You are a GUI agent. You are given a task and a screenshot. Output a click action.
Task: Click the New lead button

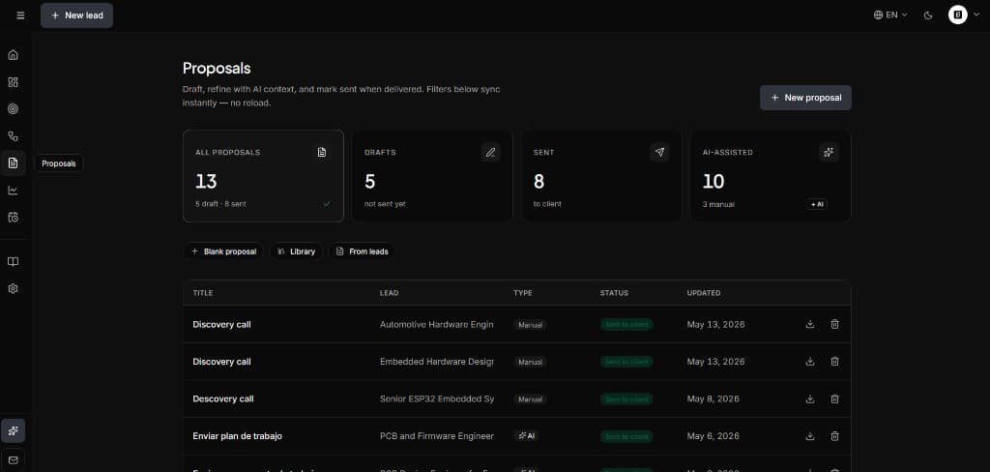(77, 15)
